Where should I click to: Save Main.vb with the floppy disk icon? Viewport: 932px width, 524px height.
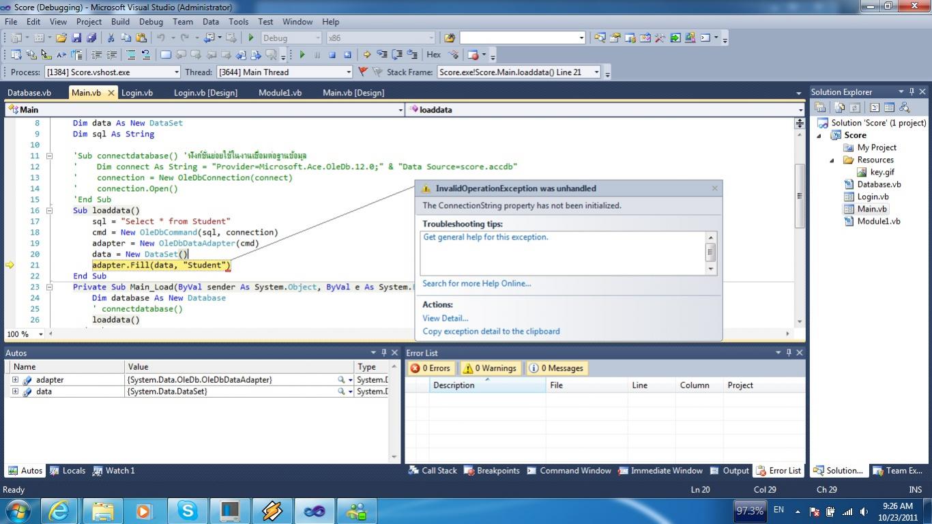(x=76, y=38)
